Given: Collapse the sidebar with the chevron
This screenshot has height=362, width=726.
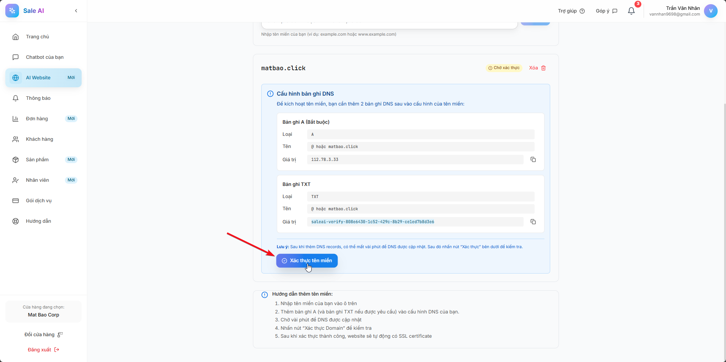Looking at the screenshot, I should 76,11.
